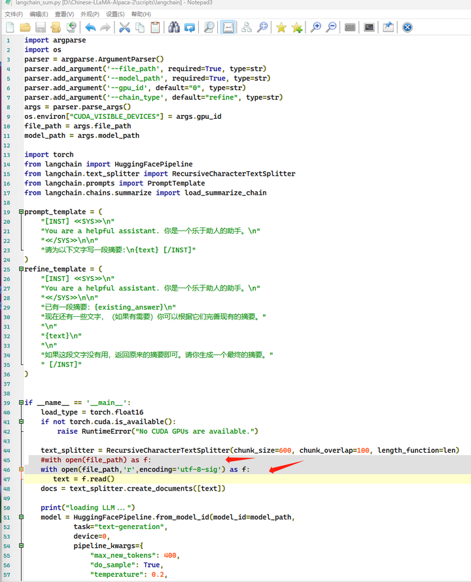Open Find with the binoculars icon

pyautogui.click(x=174, y=27)
